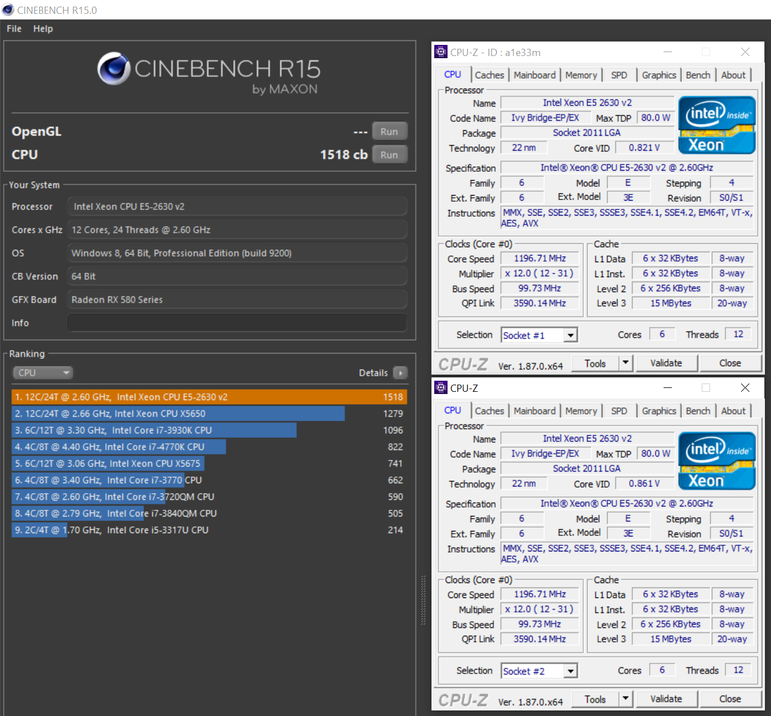Select ranking row Intel Core i7-3840QM
Viewport: 771px width, 716px height.
click(x=209, y=513)
